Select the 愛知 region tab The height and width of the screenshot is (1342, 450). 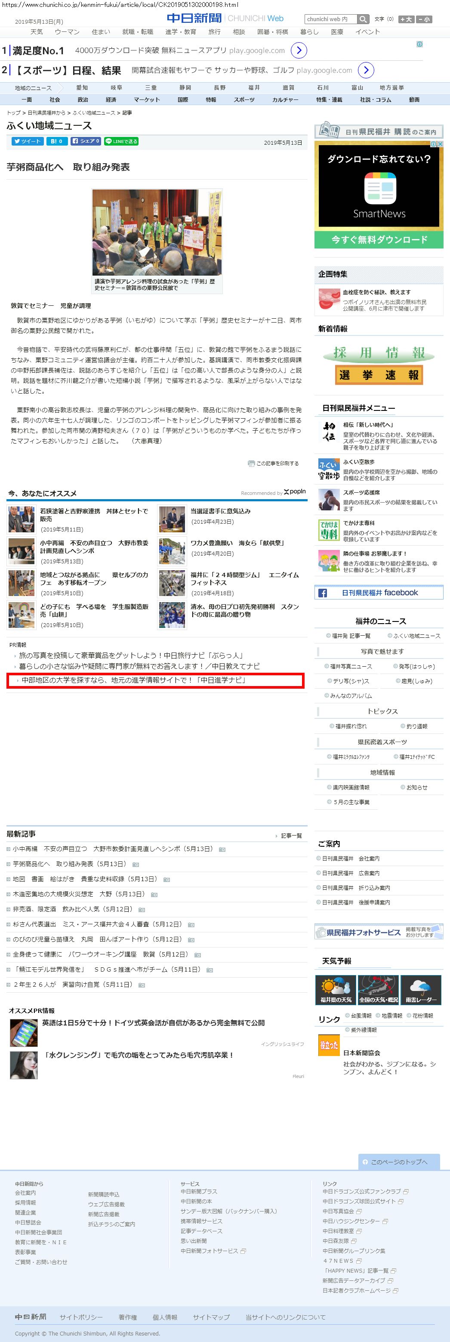coord(82,87)
